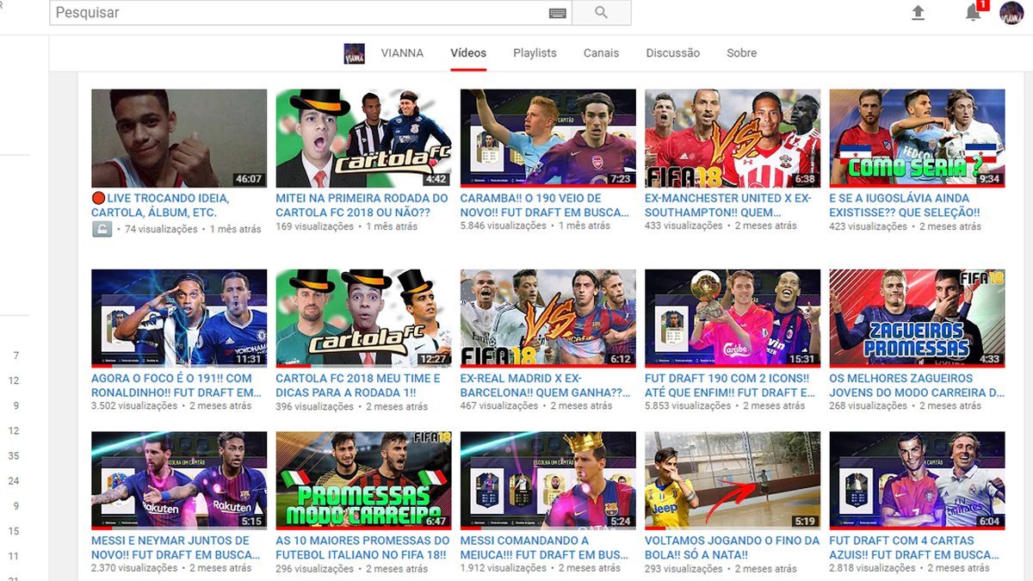Open the Sobre tab
This screenshot has height=581, width=1033.
tap(741, 53)
